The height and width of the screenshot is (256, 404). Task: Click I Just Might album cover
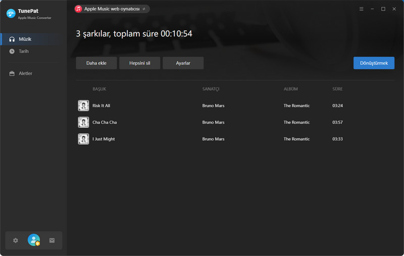point(83,139)
